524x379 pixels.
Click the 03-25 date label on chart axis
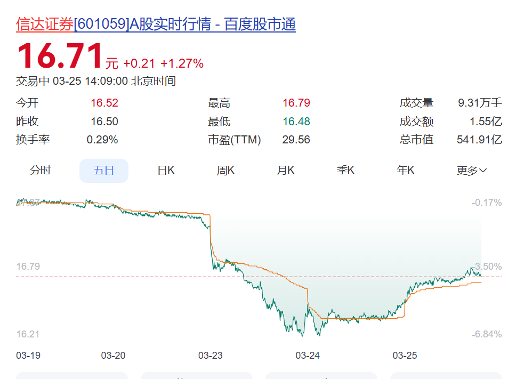[405, 356]
